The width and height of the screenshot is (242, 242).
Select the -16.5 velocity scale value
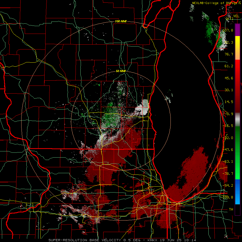228,126
